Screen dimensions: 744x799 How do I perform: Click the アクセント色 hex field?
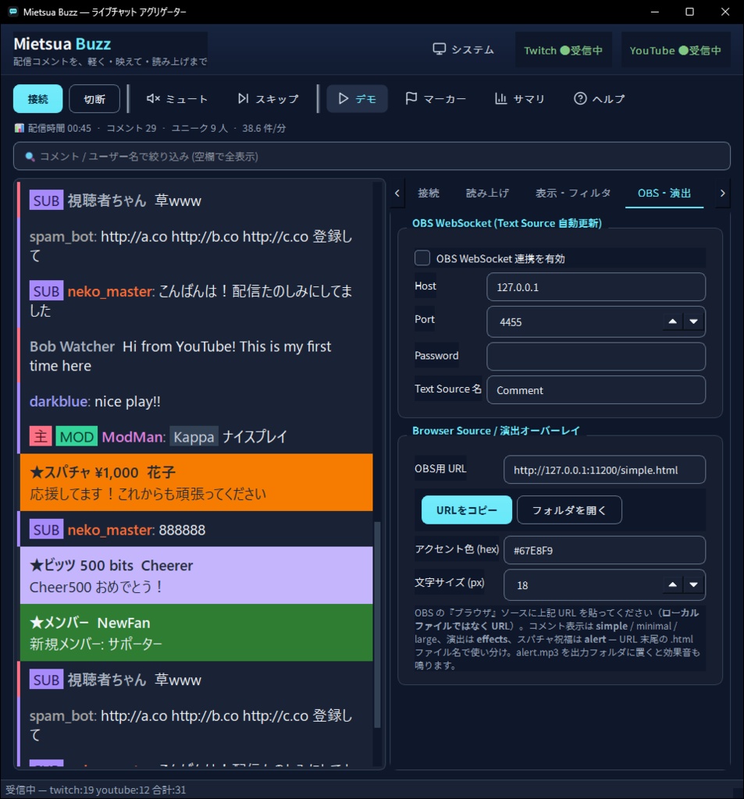(x=604, y=550)
